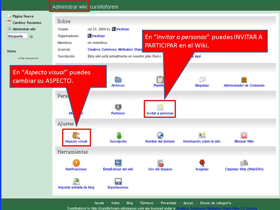Open the Insignias text link
280x210 pixels.
(x=202, y=169)
